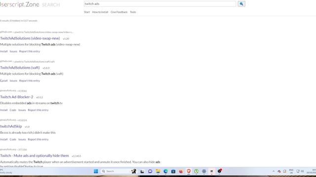
Task: Open Windows Start button
Action: 96,171
